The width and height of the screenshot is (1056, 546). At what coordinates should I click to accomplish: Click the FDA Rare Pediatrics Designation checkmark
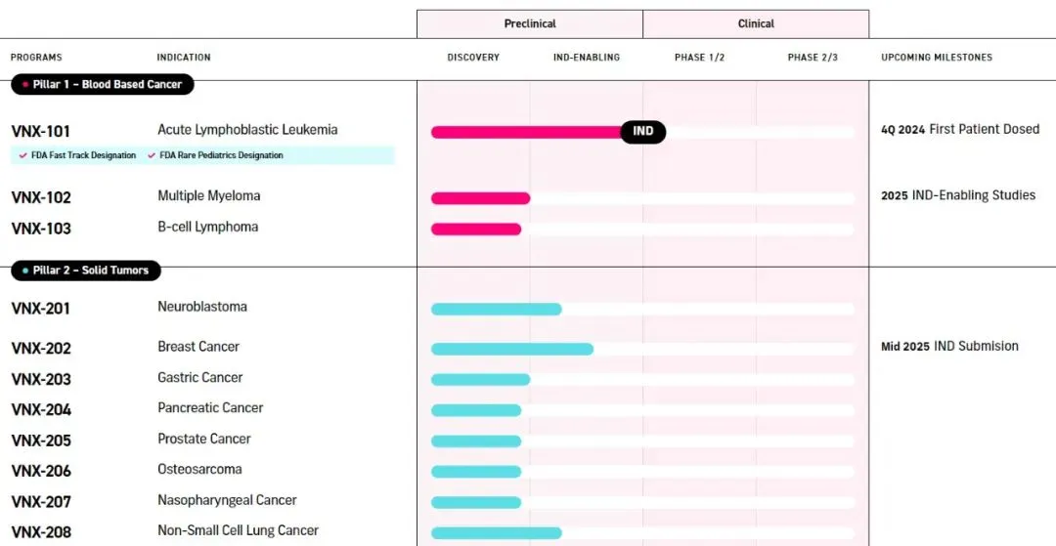click(x=152, y=155)
